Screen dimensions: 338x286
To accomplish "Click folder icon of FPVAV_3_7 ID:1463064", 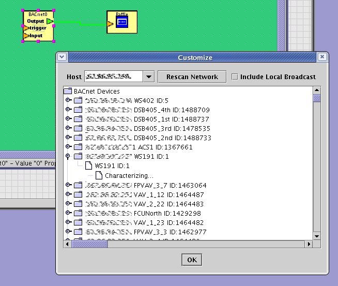I will point(78,185).
